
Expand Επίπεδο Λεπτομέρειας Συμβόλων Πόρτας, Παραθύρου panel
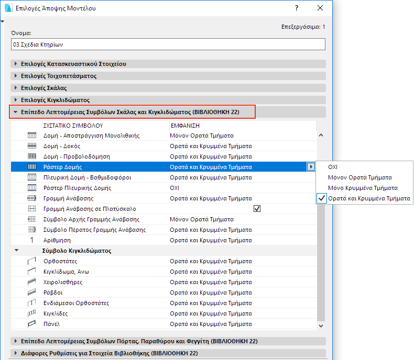click(x=16, y=341)
